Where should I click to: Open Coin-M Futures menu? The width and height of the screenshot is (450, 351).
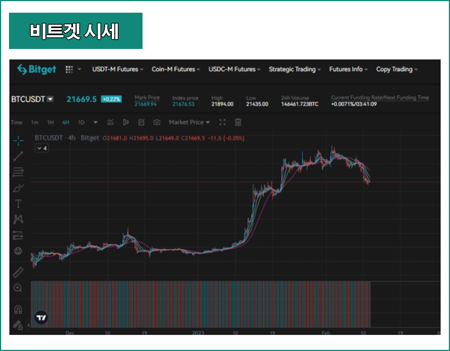click(175, 69)
